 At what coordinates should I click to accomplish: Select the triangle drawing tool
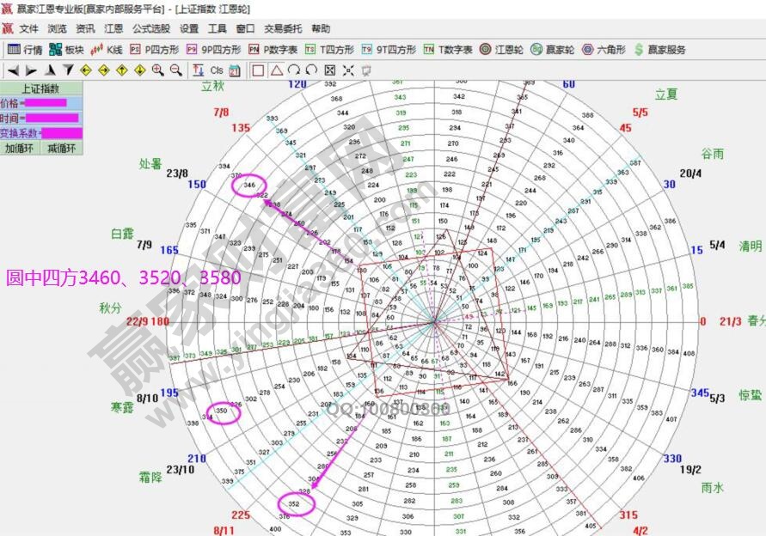pos(276,70)
